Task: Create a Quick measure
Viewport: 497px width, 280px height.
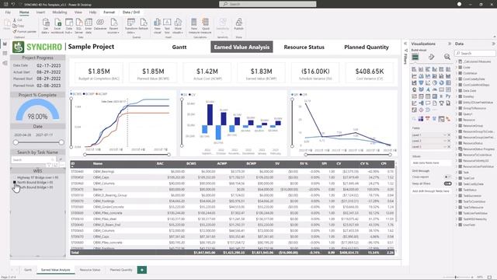Action: pos(206,26)
